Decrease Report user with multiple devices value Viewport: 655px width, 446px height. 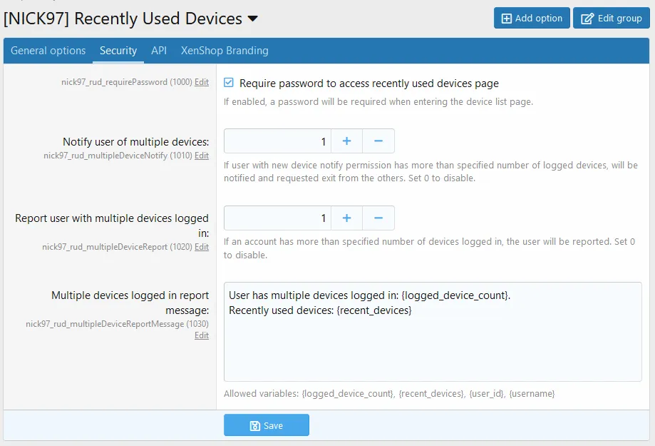tap(378, 218)
